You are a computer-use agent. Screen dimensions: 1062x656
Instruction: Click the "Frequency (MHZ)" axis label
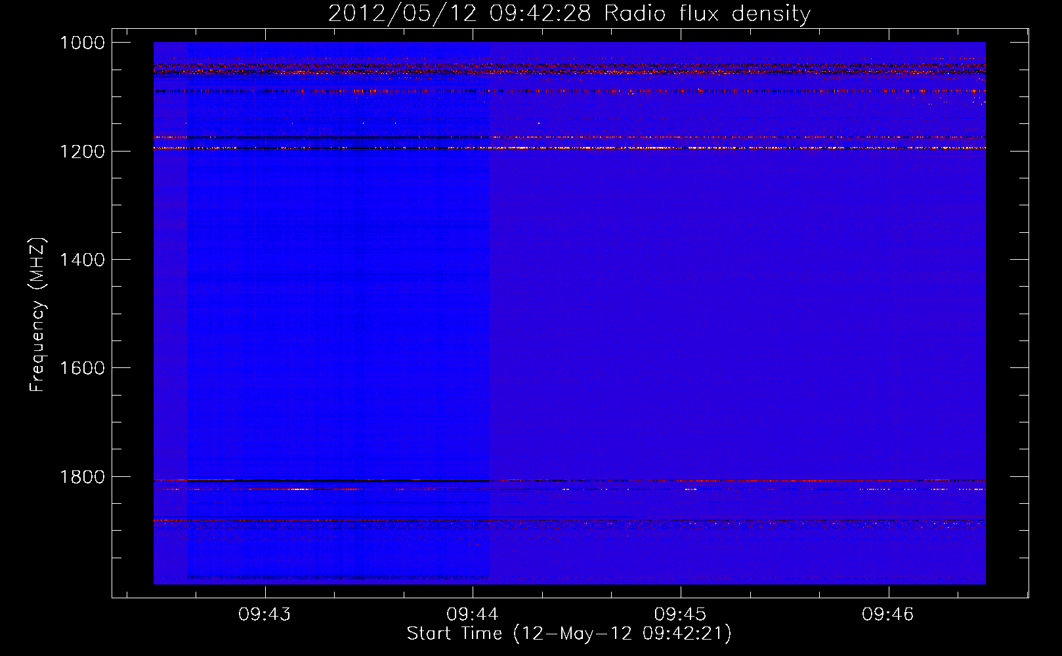point(37,315)
